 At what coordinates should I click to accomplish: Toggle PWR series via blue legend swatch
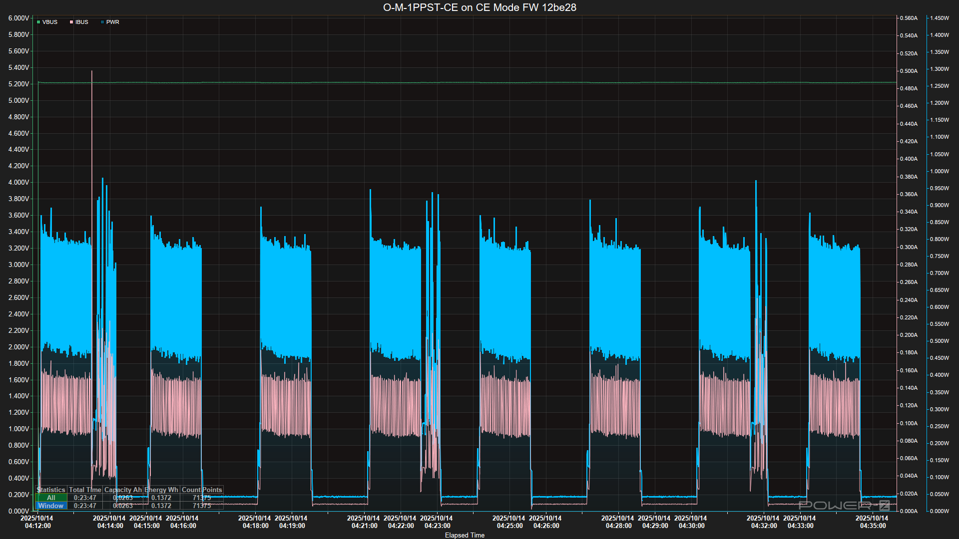102,22
